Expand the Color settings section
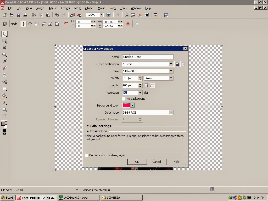This screenshot has width=268, height=201. (x=87, y=126)
